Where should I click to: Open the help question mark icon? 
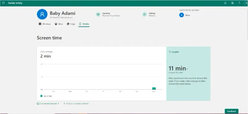(239, 3)
